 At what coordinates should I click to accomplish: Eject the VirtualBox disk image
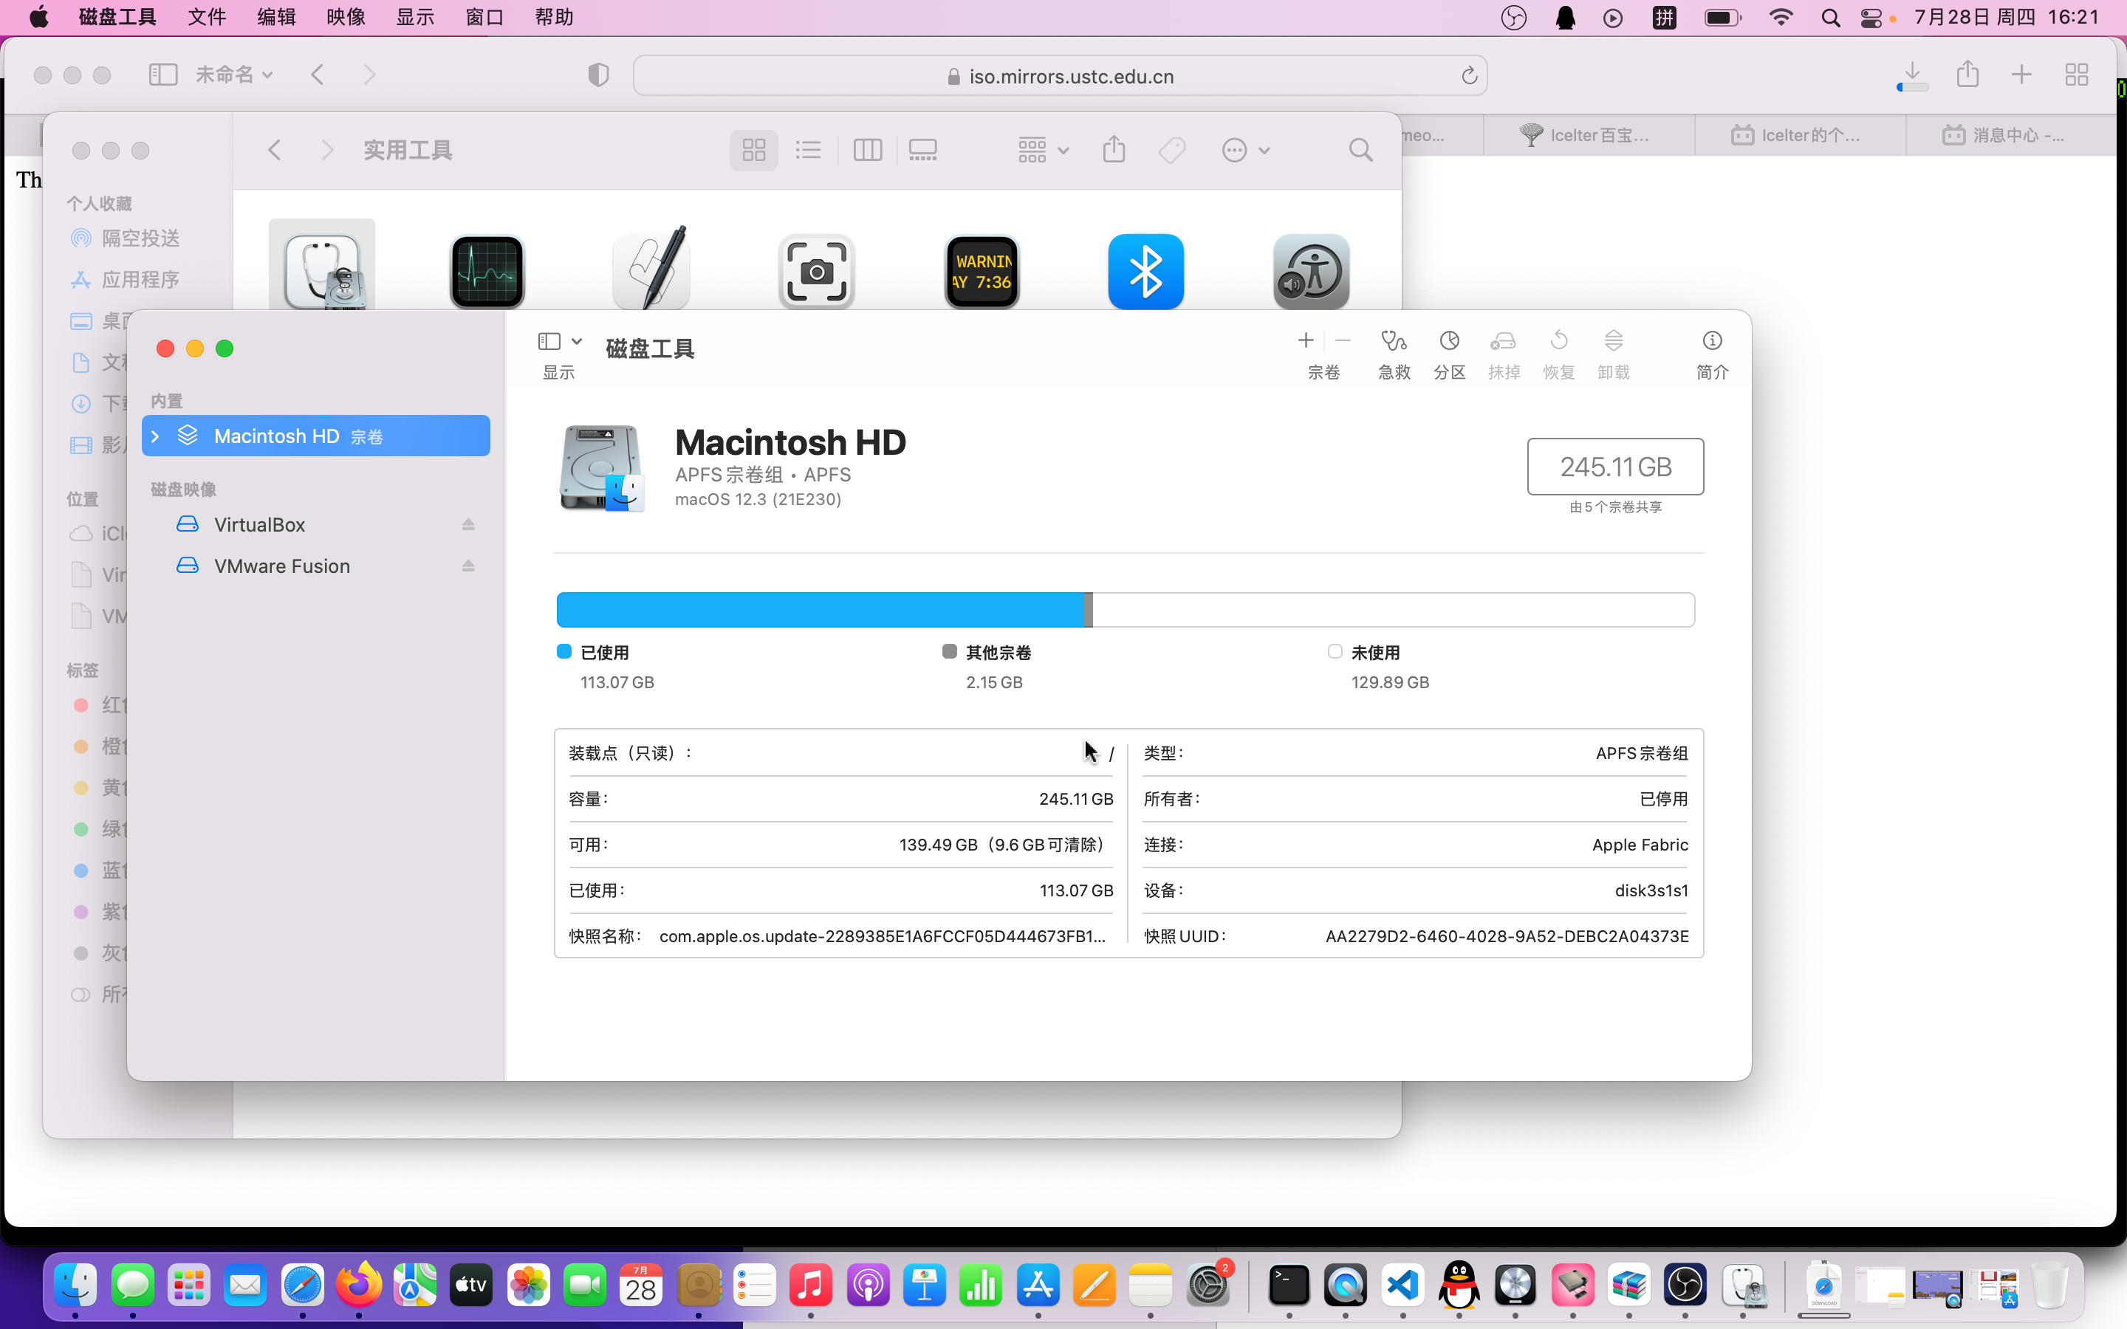coord(468,525)
